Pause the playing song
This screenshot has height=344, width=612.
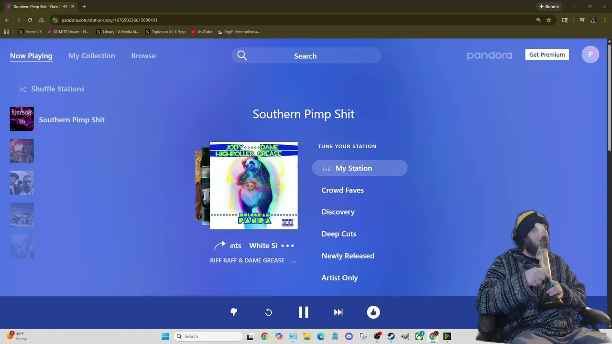point(304,312)
